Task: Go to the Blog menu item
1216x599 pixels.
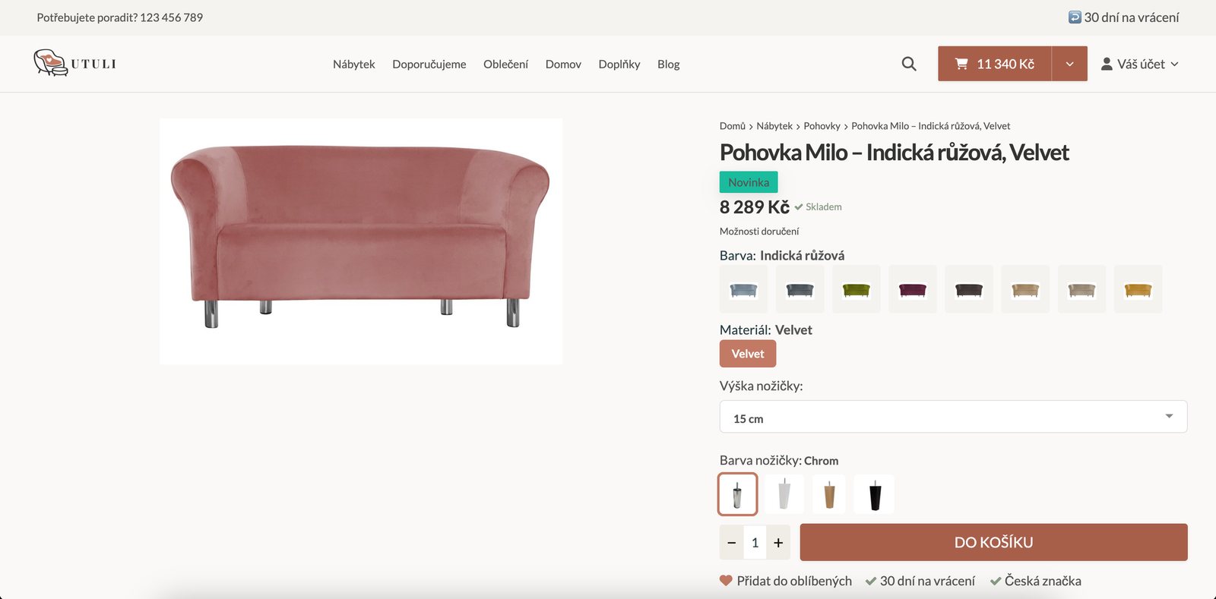Action: (x=668, y=65)
